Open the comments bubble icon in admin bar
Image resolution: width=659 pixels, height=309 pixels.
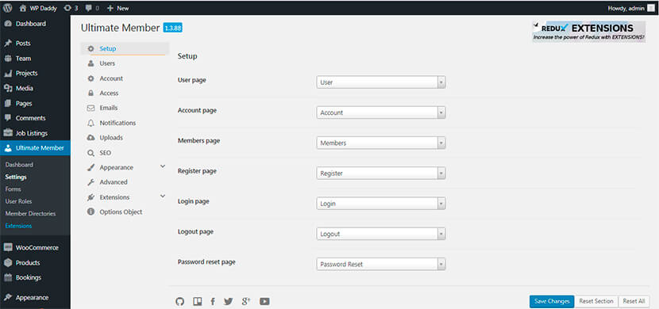[88, 8]
